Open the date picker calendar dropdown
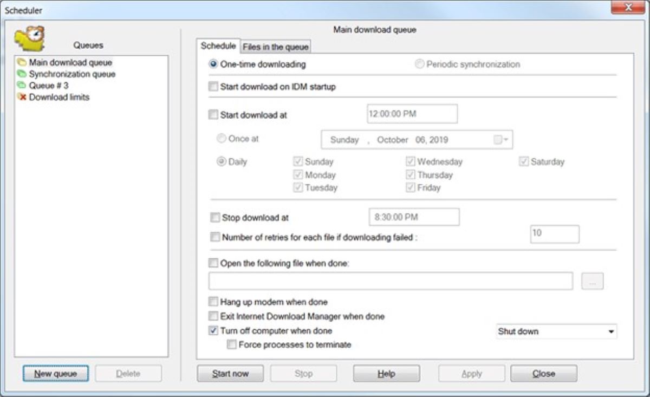650x397 pixels. [x=502, y=140]
